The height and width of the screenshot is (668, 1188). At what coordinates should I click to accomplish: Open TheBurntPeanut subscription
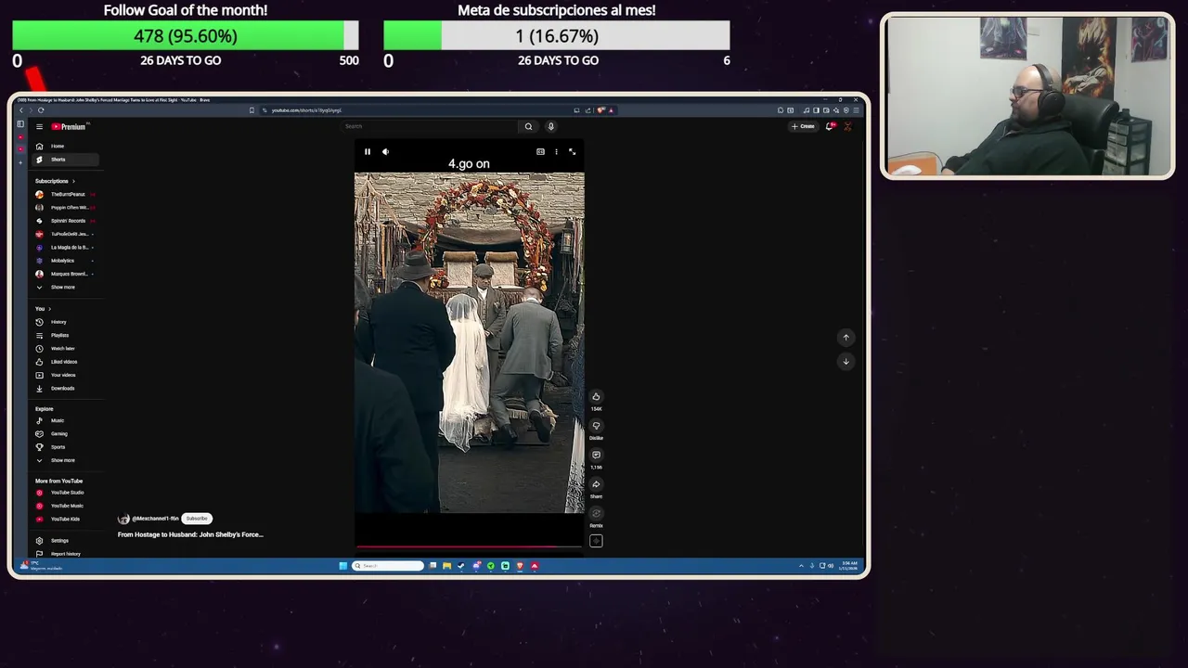[63, 195]
